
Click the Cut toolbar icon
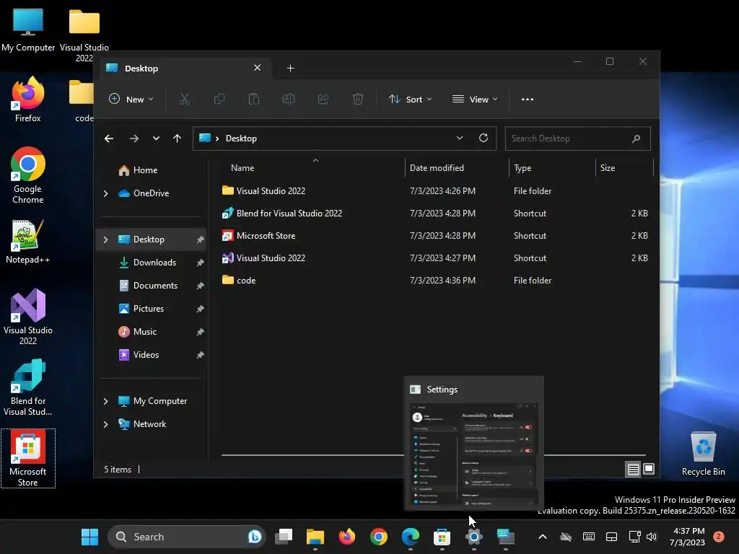point(184,99)
